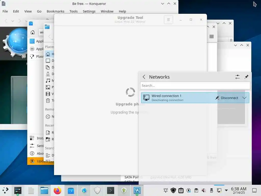This screenshot has width=261, height=196.
Task: Open the Help menu in Konqueror
Action: (x=122, y=11)
